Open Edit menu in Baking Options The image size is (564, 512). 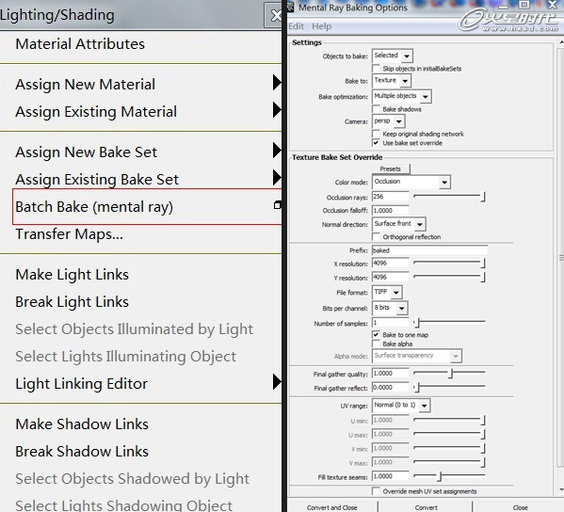(x=296, y=26)
